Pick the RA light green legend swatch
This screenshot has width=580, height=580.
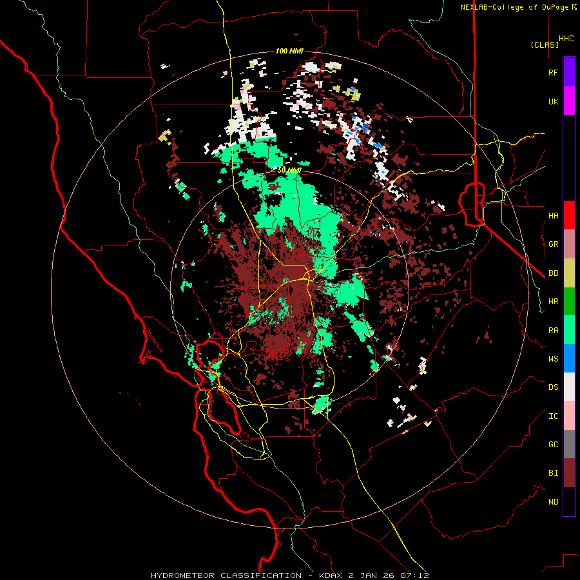pyautogui.click(x=569, y=330)
